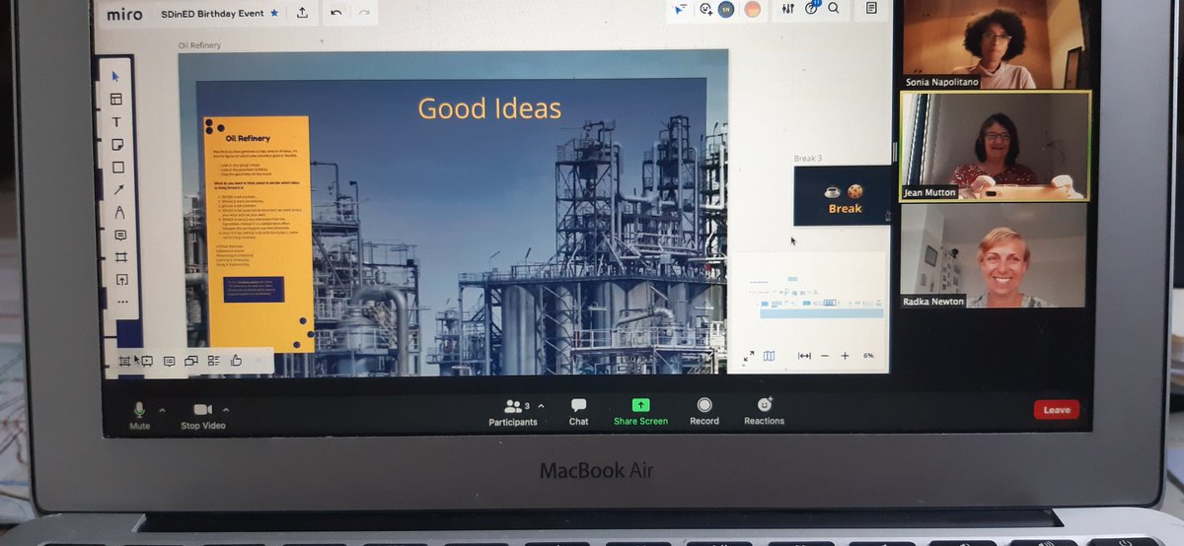Open the notes panel icon
Viewport: 1184px width, 546px height.
(x=871, y=8)
